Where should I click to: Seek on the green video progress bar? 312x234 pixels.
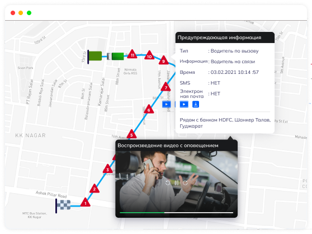coord(176,213)
